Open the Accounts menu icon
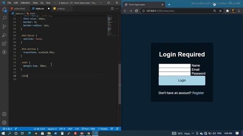Screen dimensions: 243x136 point(4,114)
